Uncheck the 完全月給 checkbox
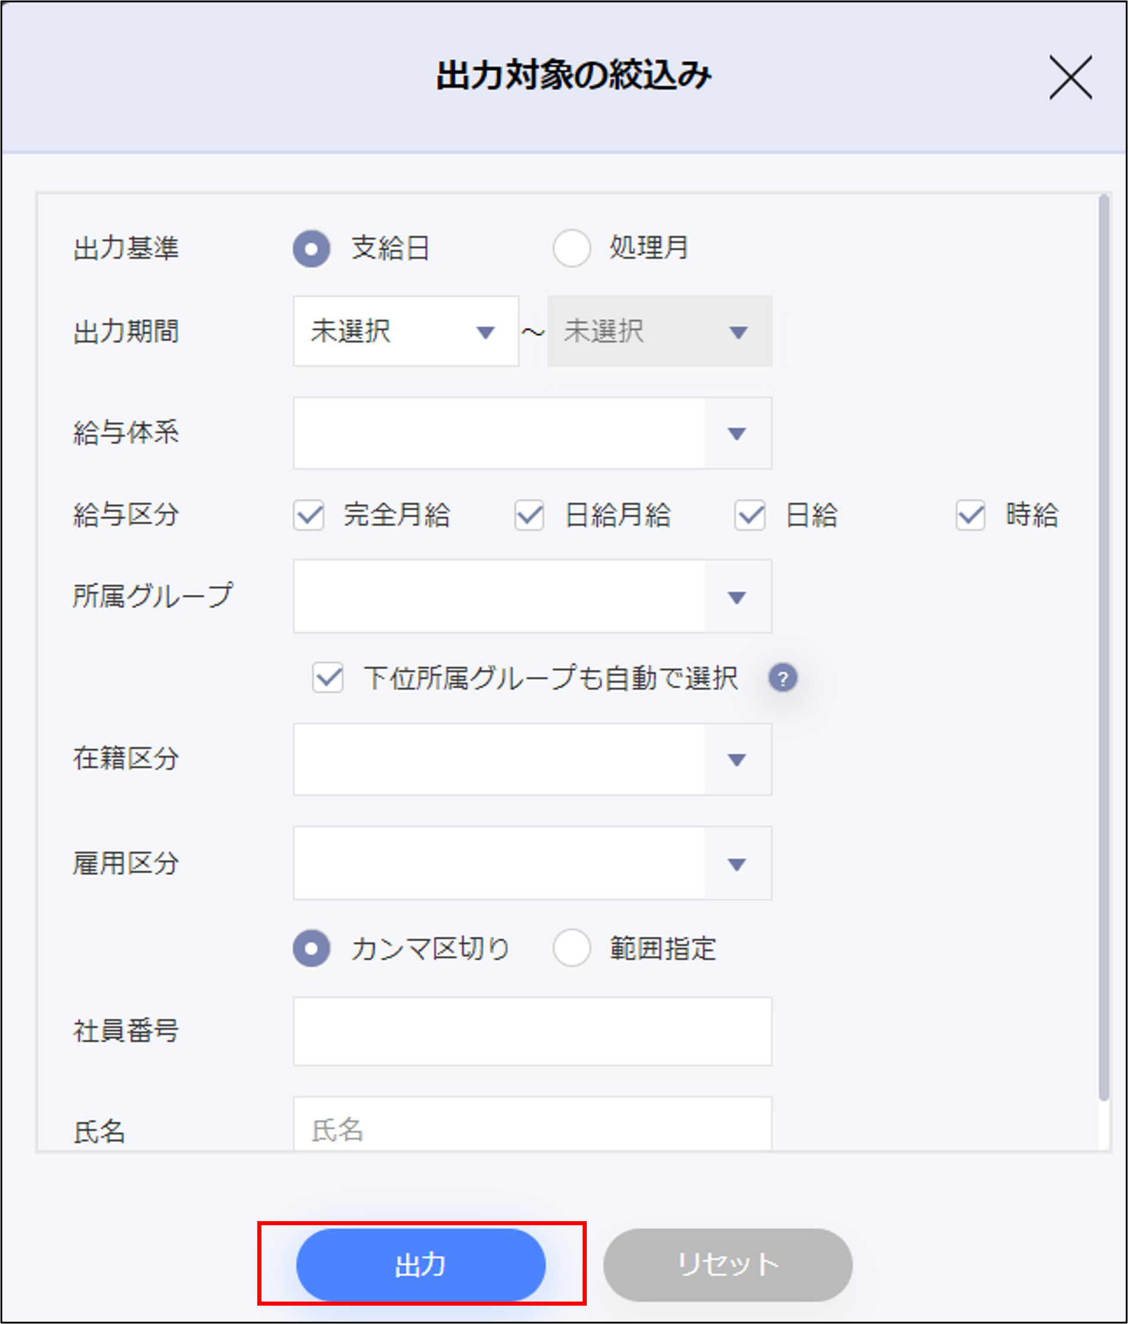The height and width of the screenshot is (1324, 1128). pos(309,515)
